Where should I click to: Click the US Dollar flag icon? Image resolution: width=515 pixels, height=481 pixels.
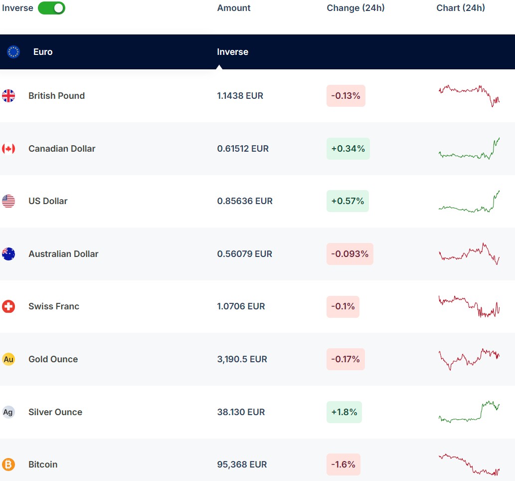[x=8, y=201]
